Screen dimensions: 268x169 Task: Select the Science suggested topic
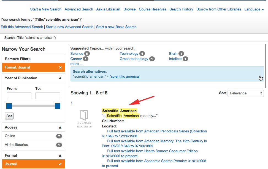[77, 54]
